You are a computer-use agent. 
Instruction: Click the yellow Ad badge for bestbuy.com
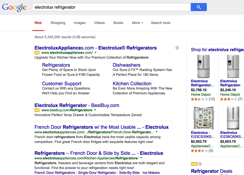click(37, 110)
